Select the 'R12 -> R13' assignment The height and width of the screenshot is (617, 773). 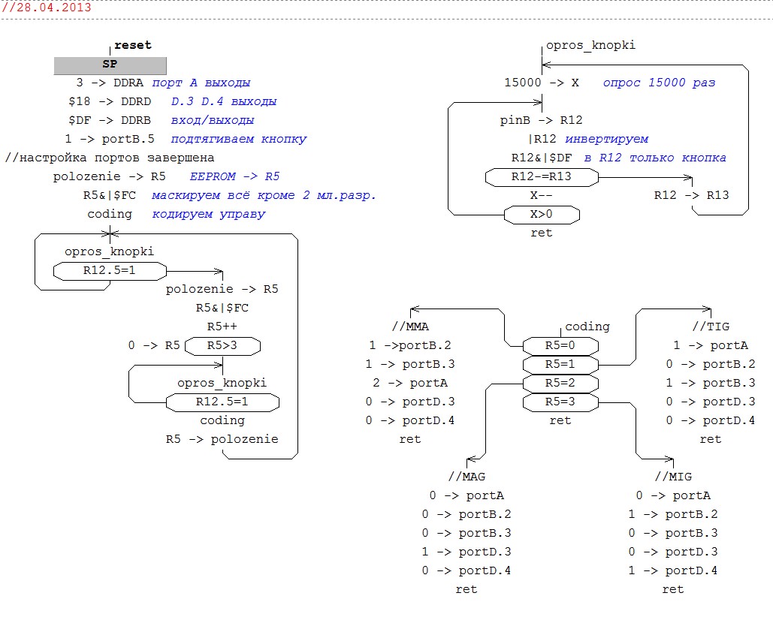[x=691, y=195]
